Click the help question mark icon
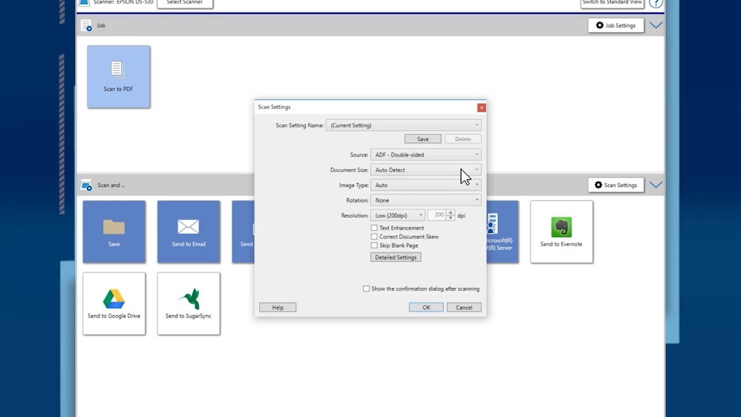Image resolution: width=741 pixels, height=417 pixels. click(655, 3)
